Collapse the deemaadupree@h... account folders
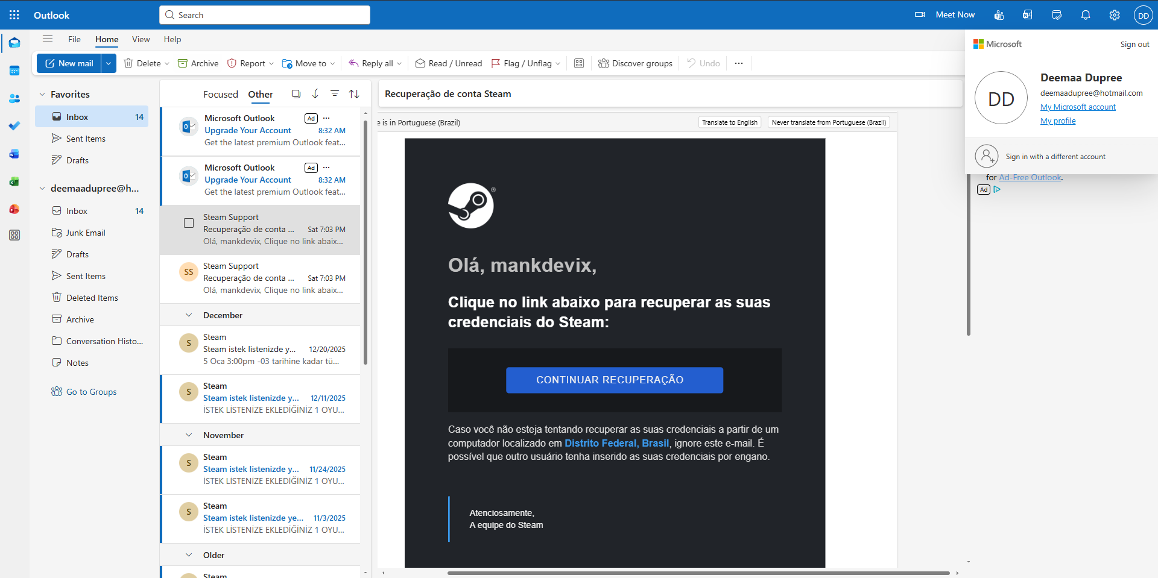Viewport: 1158px width, 578px height. pyautogui.click(x=42, y=189)
